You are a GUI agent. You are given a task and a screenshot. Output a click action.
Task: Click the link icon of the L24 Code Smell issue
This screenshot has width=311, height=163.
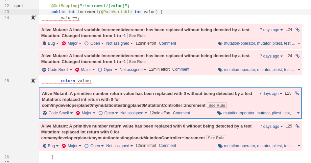(297, 56)
